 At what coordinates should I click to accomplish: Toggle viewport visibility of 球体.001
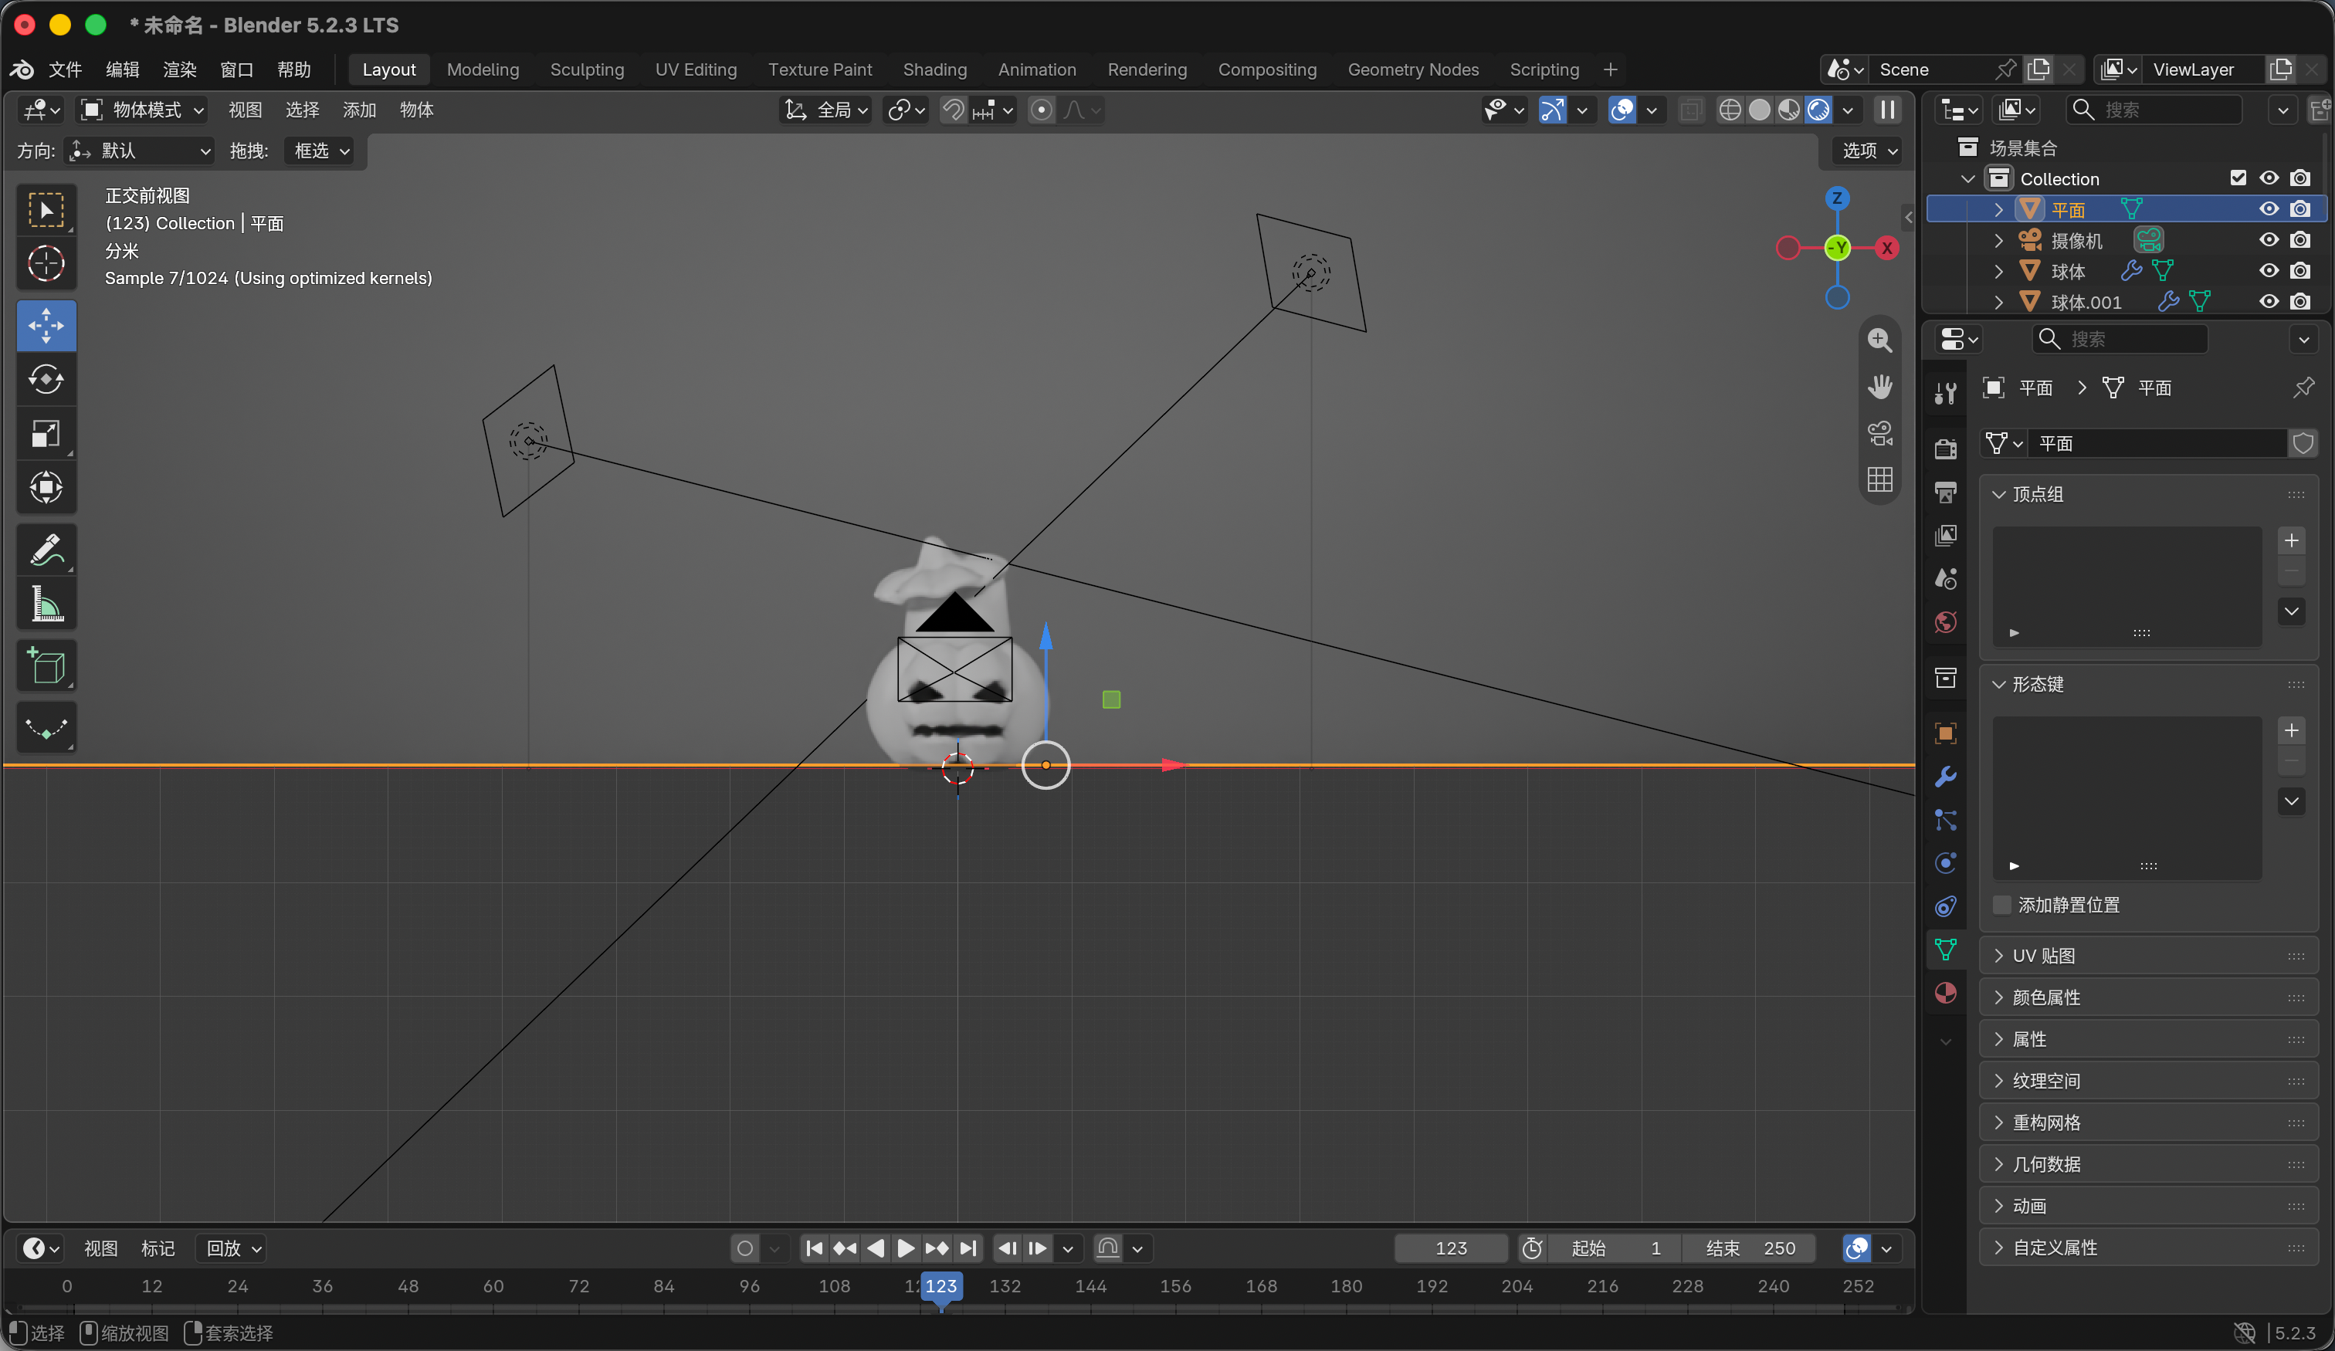pyautogui.click(x=2269, y=302)
